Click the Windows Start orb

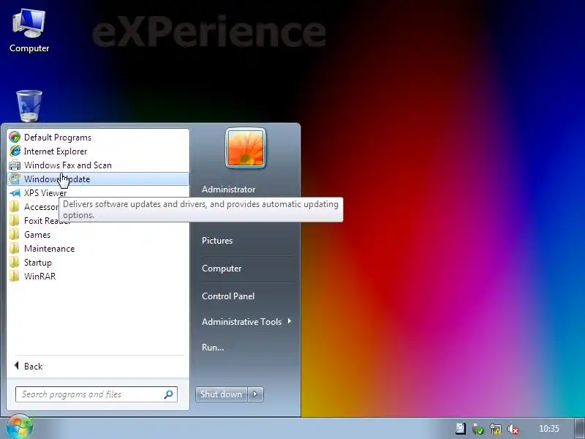coord(20,427)
